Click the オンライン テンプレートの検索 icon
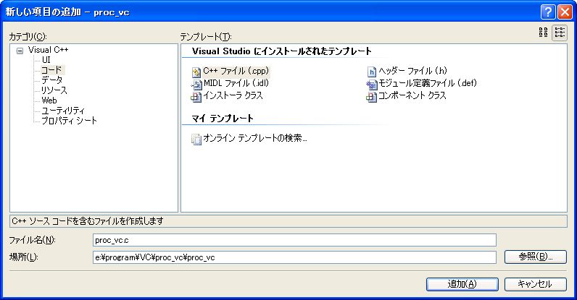577x300 pixels. point(196,140)
